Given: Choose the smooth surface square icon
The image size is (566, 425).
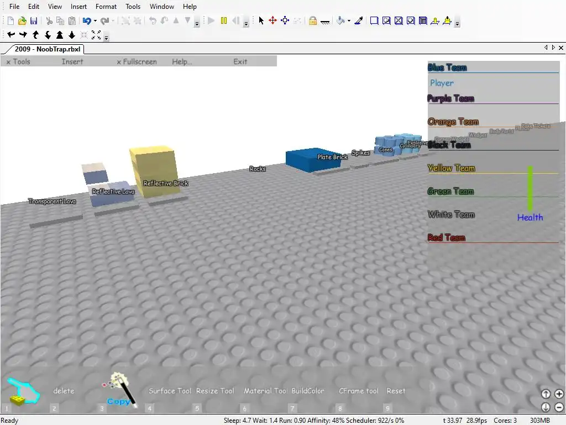Looking at the screenshot, I should point(374,20).
